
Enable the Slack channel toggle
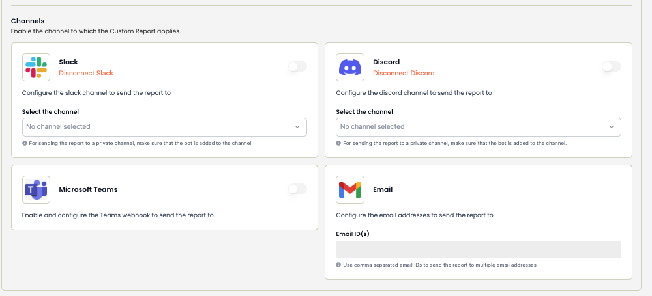click(x=297, y=66)
